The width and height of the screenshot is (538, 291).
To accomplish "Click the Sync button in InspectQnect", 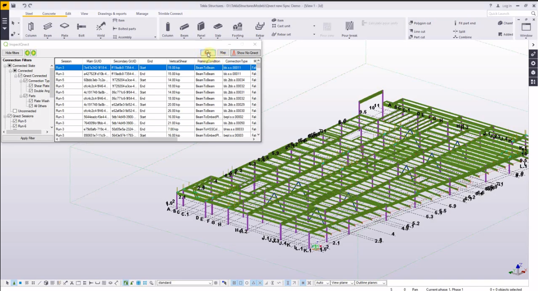I will coord(208,53).
